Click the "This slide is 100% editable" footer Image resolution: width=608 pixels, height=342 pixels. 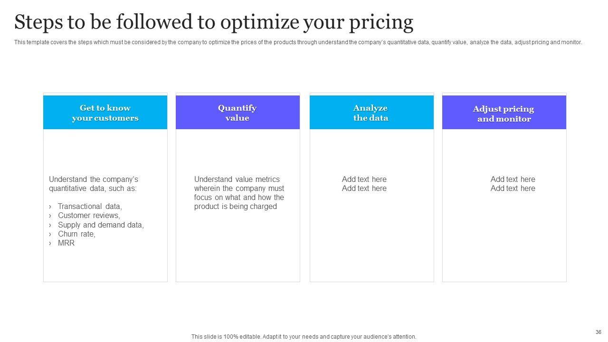click(304, 337)
